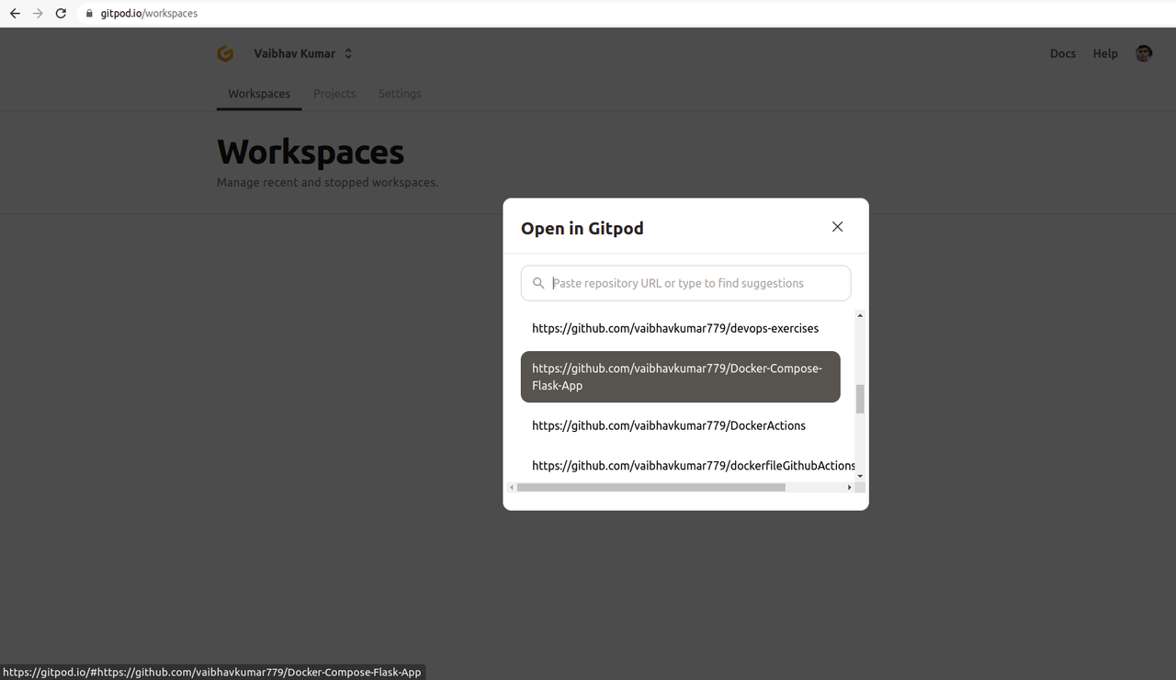The width and height of the screenshot is (1176, 680).
Task: Click the browser forward arrow
Action: 37,13
